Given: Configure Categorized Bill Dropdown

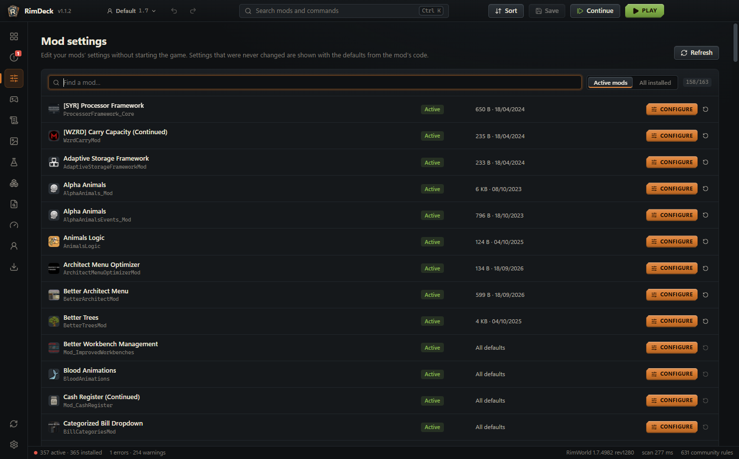Looking at the screenshot, I should 672,427.
